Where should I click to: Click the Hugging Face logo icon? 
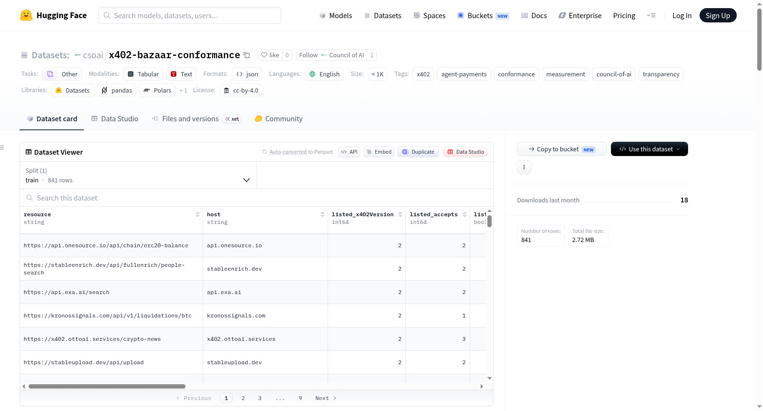click(x=26, y=15)
